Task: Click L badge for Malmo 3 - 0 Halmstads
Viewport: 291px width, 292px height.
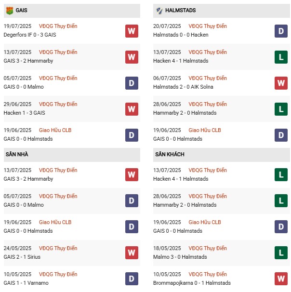Action: click(x=281, y=252)
